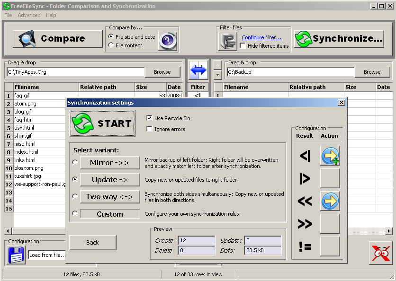
Task: Click action icon for left-newer files
Action: pyautogui.click(x=330, y=201)
